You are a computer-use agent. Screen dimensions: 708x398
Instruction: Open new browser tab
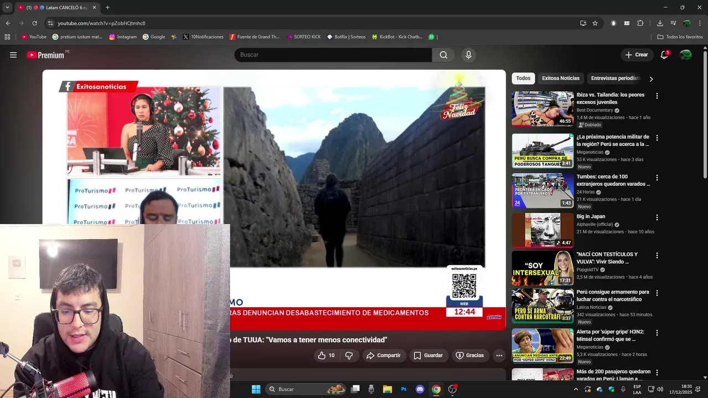(x=107, y=8)
